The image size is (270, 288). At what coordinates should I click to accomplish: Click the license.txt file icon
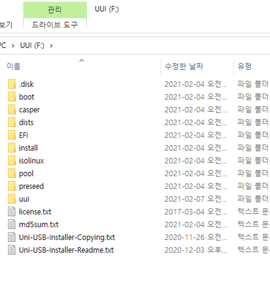coord(12,211)
